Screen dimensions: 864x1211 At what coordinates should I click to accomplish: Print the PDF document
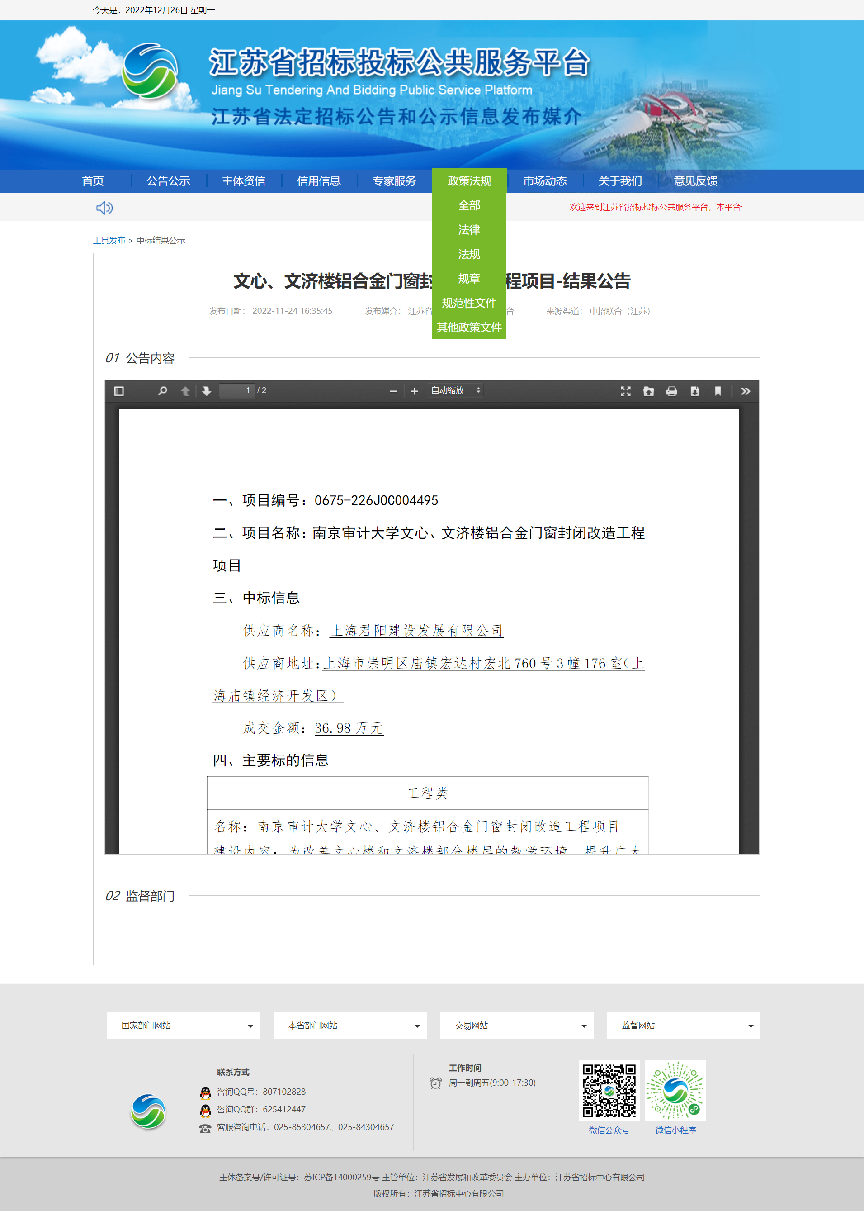click(x=672, y=391)
